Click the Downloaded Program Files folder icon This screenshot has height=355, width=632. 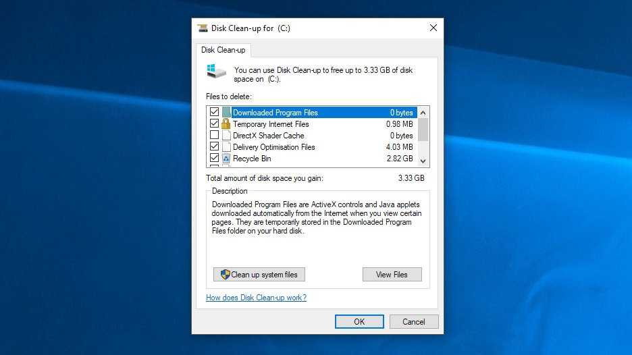226,113
